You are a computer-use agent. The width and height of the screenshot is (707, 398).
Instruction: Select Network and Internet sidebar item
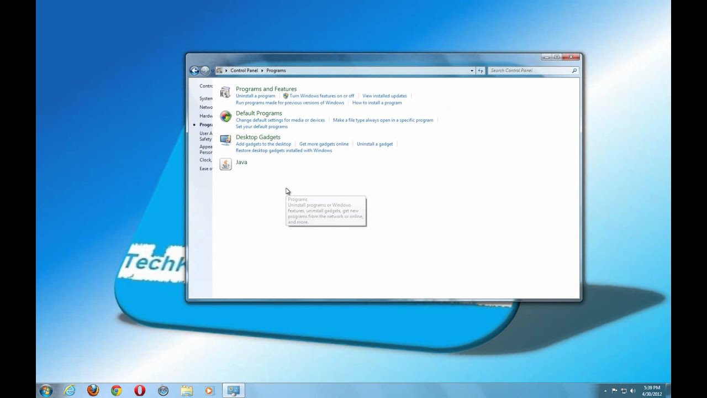pos(206,107)
